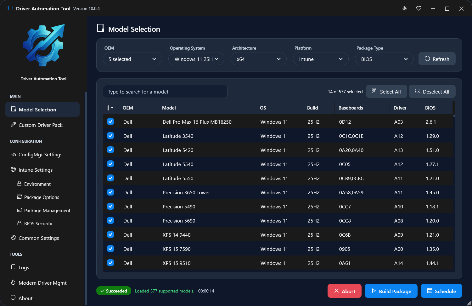Click the sidebar vertical scrollbar
Viewport: 472px width, 306px height.
(86, 198)
